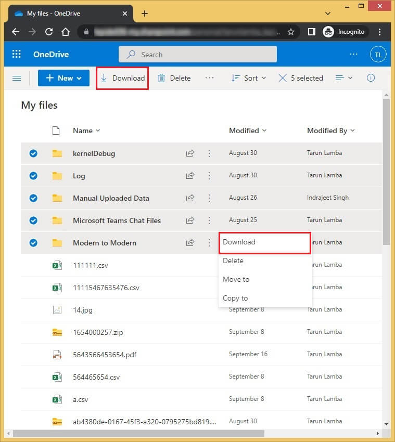The image size is (395, 442).
Task: Open the 111111.csv file
Action: coord(90,265)
